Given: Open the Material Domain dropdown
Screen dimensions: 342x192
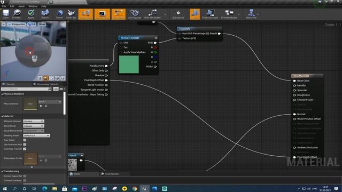Looking at the screenshot, I should pyautogui.click(x=34, y=121).
